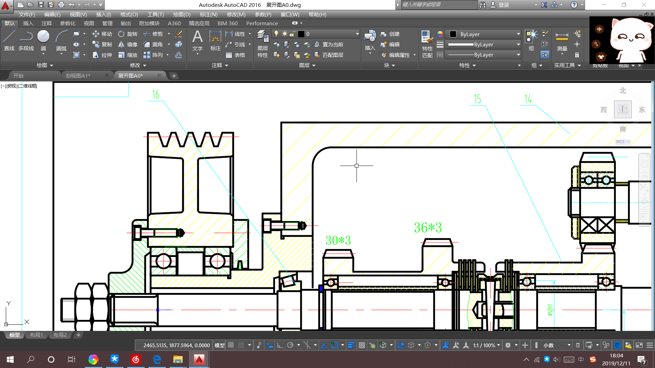Toggle ortho mode in status bar
The image size is (655, 368).
coord(280,345)
